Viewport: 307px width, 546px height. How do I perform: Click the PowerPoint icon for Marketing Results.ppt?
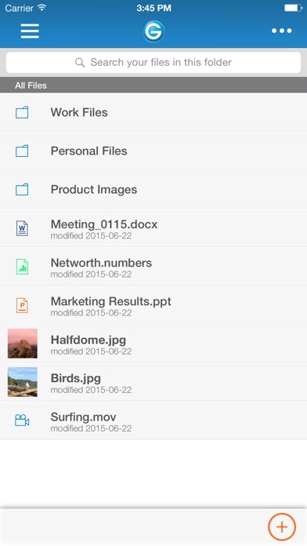point(22,305)
